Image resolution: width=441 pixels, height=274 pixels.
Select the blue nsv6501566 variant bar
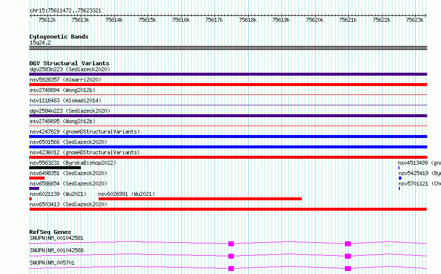(x=228, y=147)
